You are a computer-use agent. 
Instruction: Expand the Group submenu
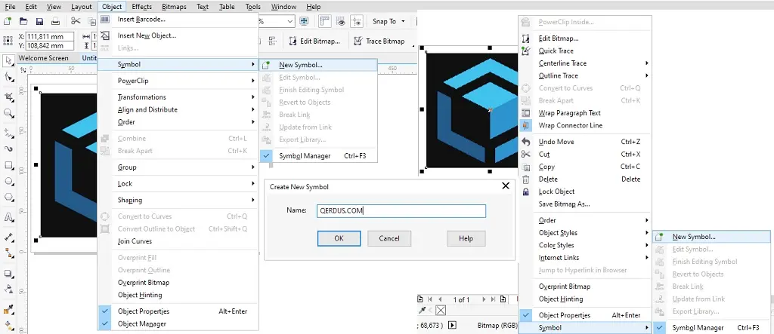(x=178, y=167)
